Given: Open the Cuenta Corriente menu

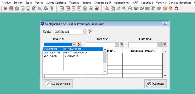Looking at the screenshot, I should (x=56, y=3).
